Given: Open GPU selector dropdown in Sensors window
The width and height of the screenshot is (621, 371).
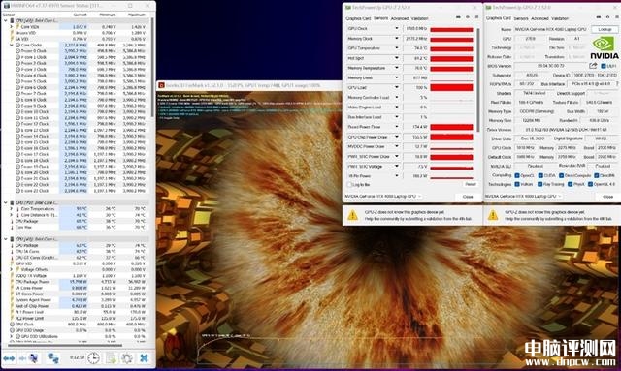Looking at the screenshot, I should click(x=382, y=197).
